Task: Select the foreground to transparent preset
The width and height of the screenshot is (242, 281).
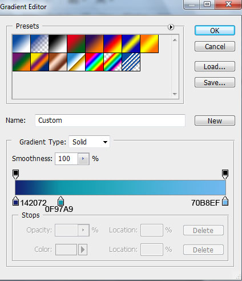Action: pos(39,43)
